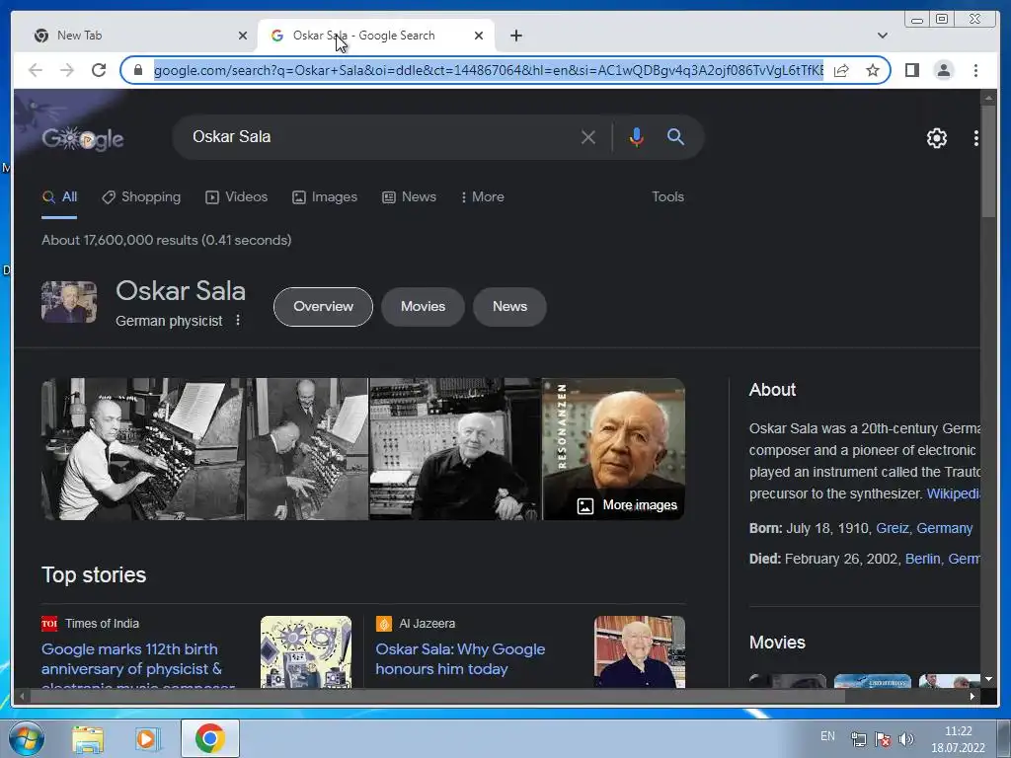
Task: Submit search with the magnifier icon
Action: [x=675, y=136]
